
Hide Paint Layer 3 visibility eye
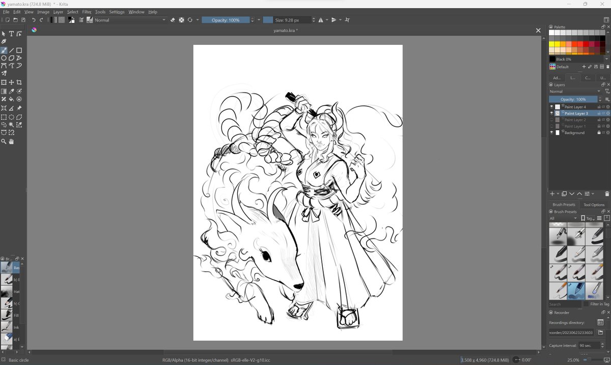(551, 114)
